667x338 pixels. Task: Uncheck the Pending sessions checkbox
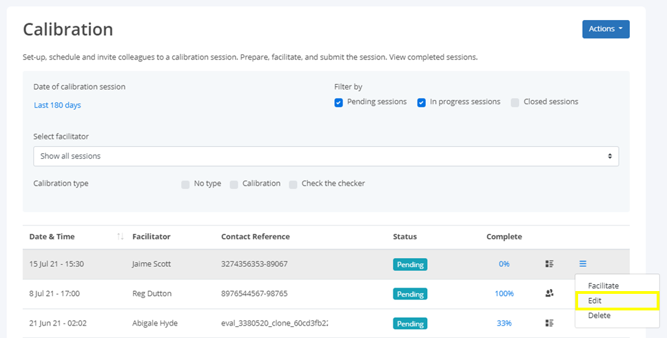pyautogui.click(x=338, y=103)
